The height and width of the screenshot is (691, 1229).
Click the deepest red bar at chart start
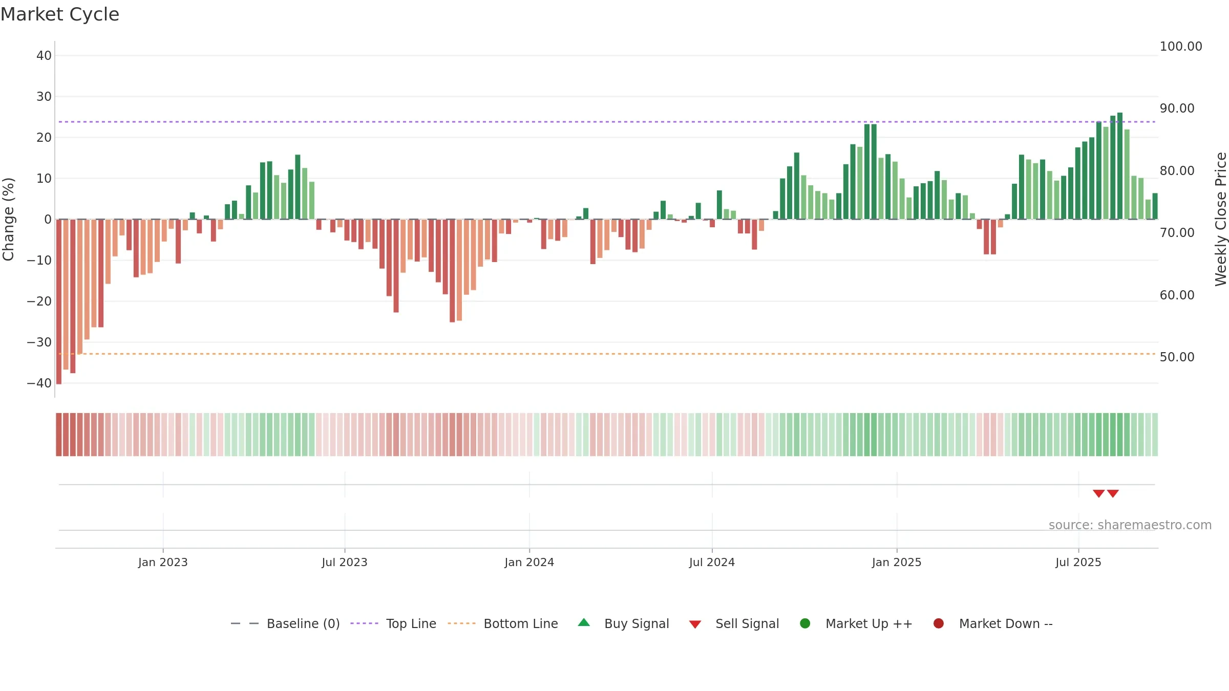(59, 302)
